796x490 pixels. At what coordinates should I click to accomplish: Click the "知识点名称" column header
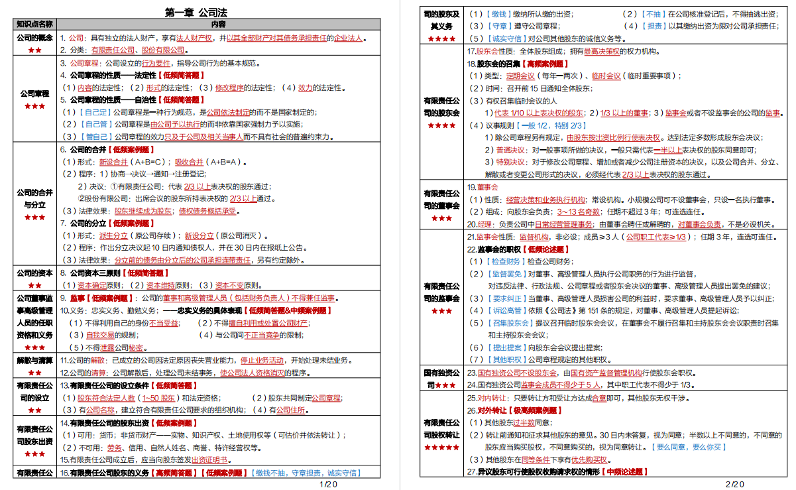click(x=35, y=25)
